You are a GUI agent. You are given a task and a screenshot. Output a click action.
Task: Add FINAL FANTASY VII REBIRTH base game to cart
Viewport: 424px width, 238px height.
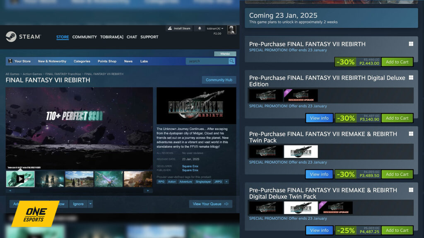[397, 62]
